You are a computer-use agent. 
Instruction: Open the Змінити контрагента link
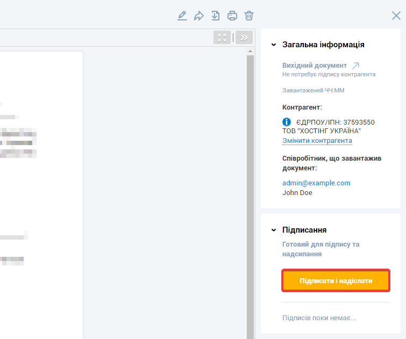(317, 141)
